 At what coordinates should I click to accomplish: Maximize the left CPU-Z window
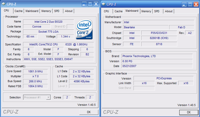coord(90,4)
